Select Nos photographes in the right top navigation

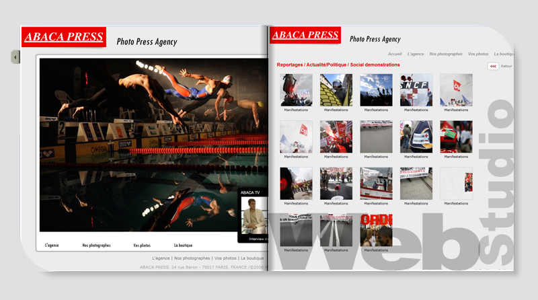[446, 54]
